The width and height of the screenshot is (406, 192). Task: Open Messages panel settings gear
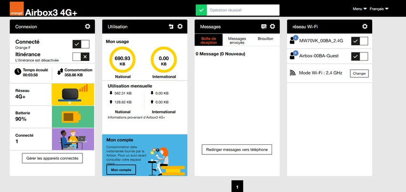click(273, 26)
